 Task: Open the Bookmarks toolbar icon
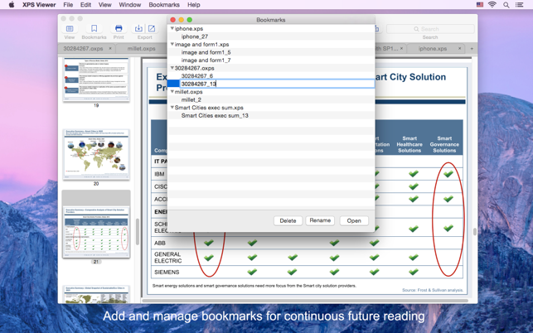94,28
